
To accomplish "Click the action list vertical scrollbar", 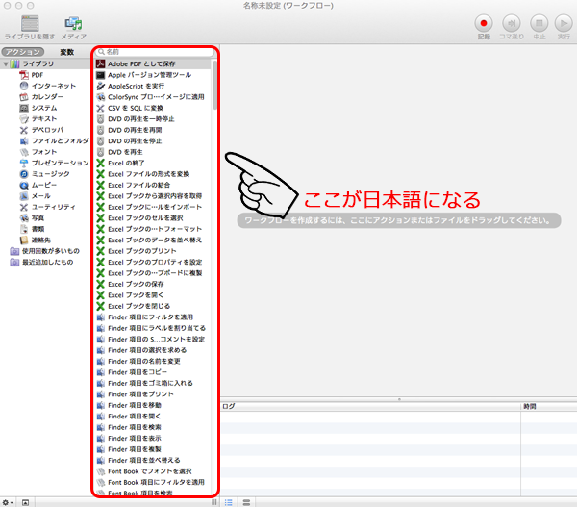I will 214,85.
